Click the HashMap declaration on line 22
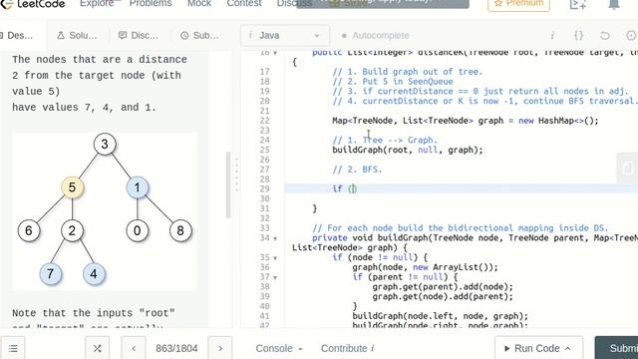This screenshot has height=359, width=638. point(466,121)
